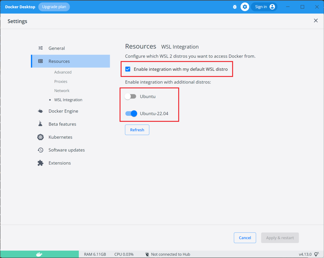Select the Resources settings section
This screenshot has height=258, width=324.
pyautogui.click(x=71, y=61)
